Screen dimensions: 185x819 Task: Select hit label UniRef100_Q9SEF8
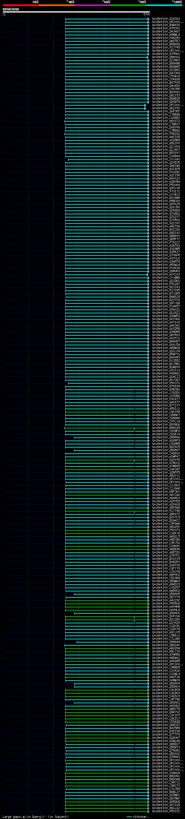click(x=166, y=102)
